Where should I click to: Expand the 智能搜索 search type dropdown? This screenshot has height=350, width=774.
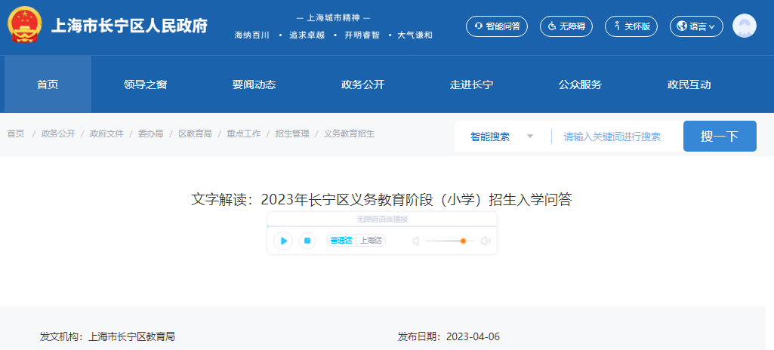coord(501,137)
